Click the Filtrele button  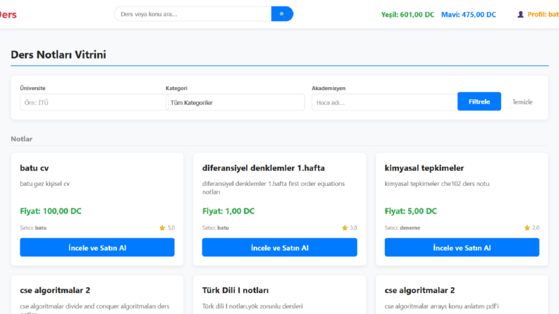click(479, 101)
